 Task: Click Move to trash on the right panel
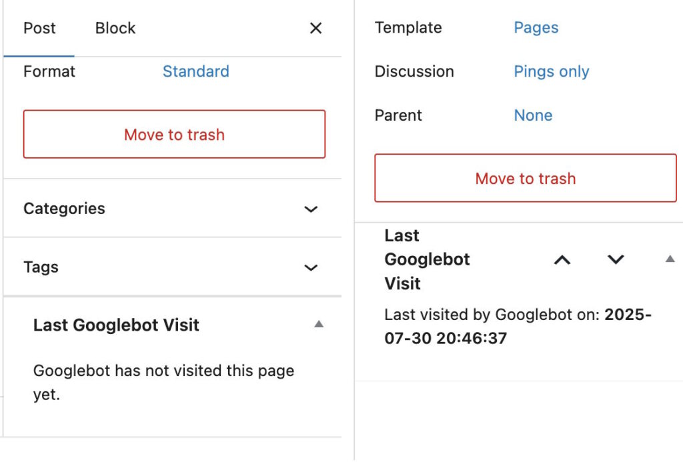coord(525,178)
